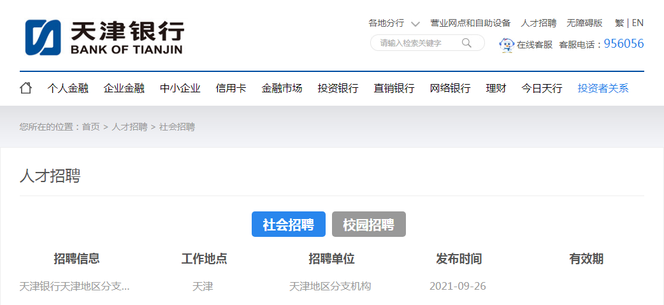Open the 投资者关系 menu
The width and height of the screenshot is (664, 305).
click(603, 89)
